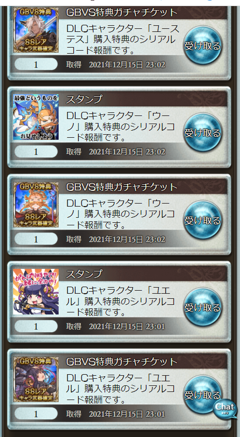The height and width of the screenshot is (437, 240).
Task: Tap the ユエル SS rare ticket icon
Action: click(x=36, y=379)
